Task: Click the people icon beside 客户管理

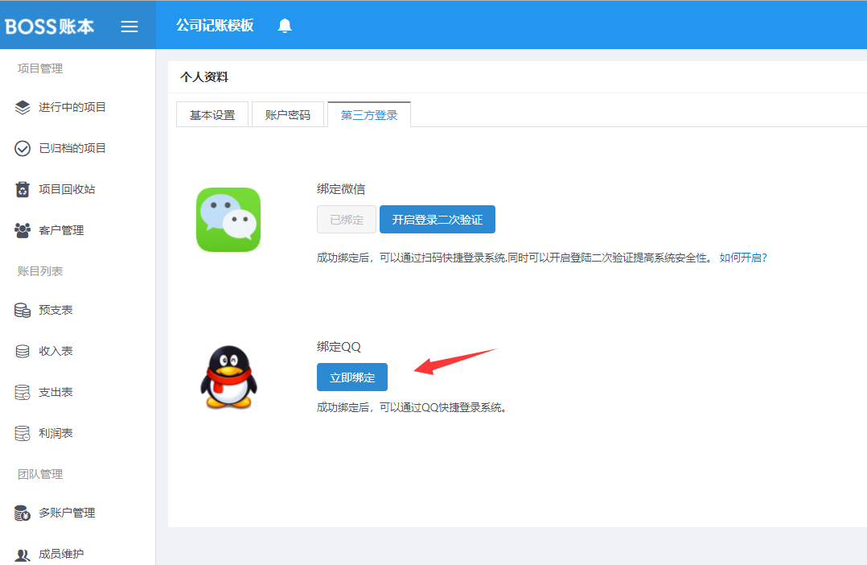Action: (23, 230)
